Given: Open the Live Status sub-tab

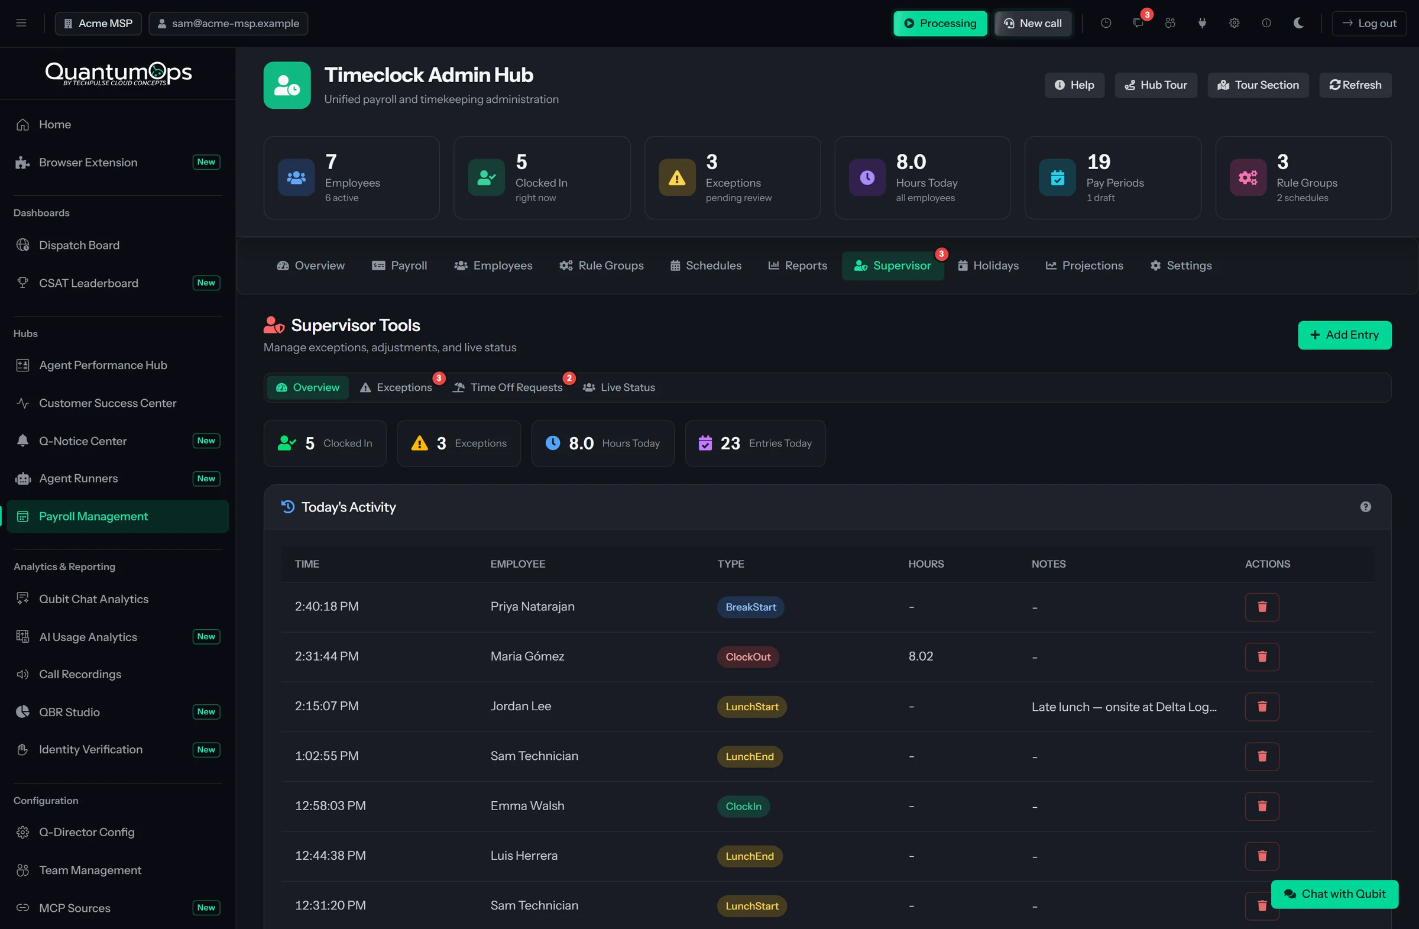Looking at the screenshot, I should coord(619,387).
